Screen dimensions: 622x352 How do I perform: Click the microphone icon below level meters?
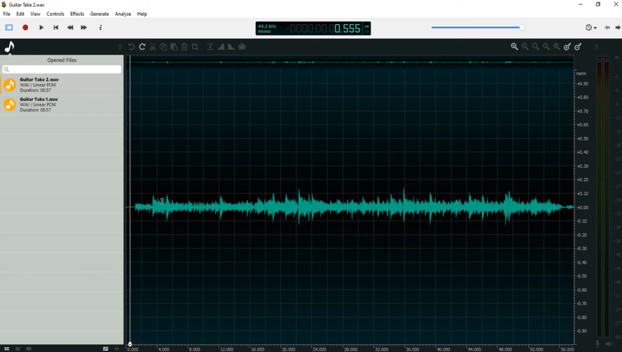(x=598, y=344)
